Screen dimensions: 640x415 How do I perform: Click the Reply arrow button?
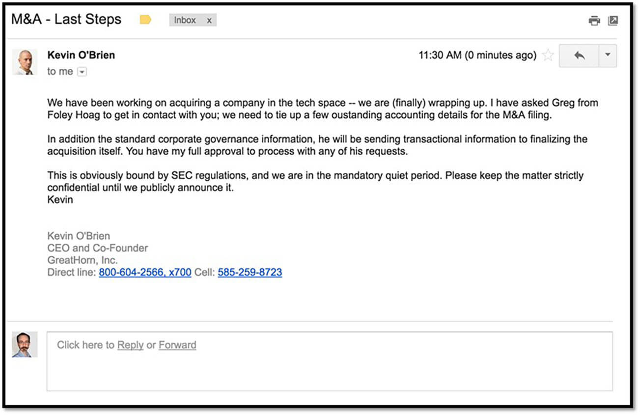click(579, 55)
